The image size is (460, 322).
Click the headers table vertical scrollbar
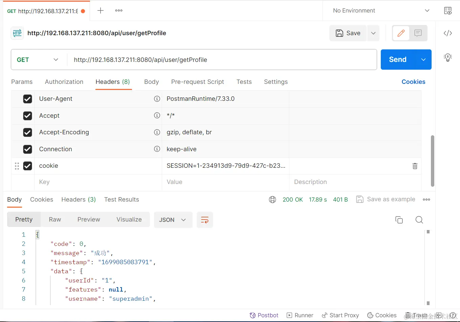(x=432, y=161)
